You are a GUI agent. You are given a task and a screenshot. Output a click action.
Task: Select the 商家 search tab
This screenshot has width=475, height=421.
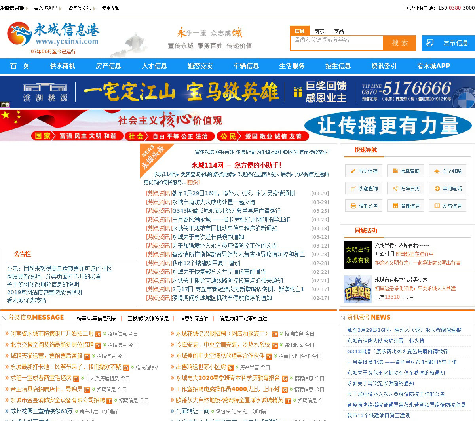(319, 31)
